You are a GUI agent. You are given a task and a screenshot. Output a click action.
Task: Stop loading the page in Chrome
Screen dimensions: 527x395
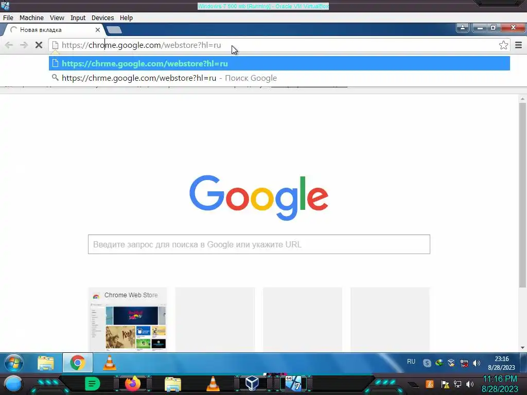pos(39,45)
